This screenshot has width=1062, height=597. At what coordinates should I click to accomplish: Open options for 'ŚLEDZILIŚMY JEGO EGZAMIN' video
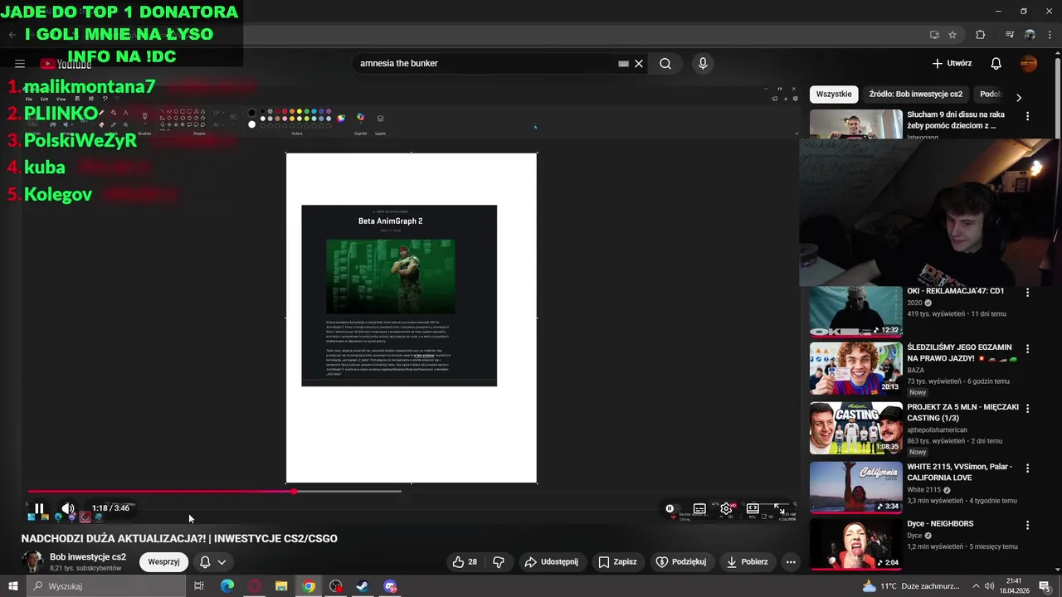click(1028, 349)
